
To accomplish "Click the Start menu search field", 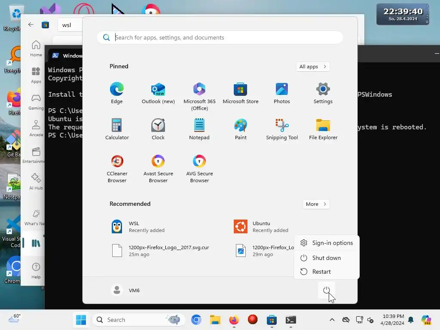I will (x=220, y=38).
